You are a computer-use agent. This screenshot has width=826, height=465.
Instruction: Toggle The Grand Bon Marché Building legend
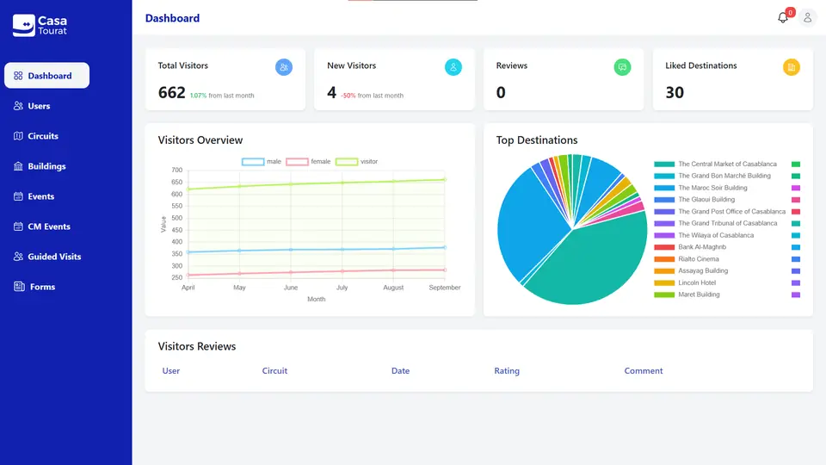pyautogui.click(x=712, y=176)
